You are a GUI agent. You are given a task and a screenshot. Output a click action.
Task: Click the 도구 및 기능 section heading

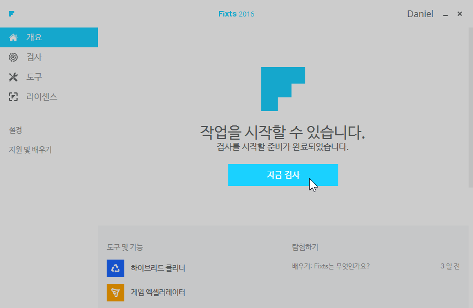click(x=125, y=247)
